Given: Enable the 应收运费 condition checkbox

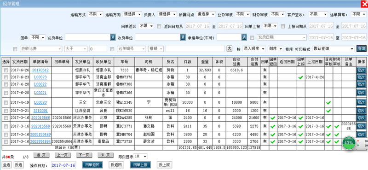Looking at the screenshot, I should point(15,49).
